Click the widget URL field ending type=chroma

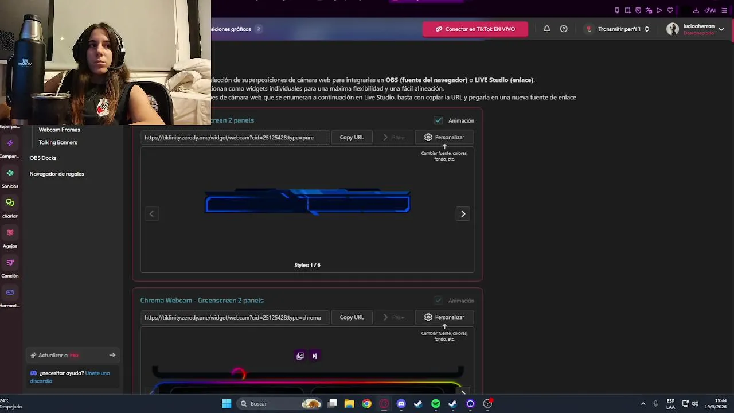(x=235, y=318)
